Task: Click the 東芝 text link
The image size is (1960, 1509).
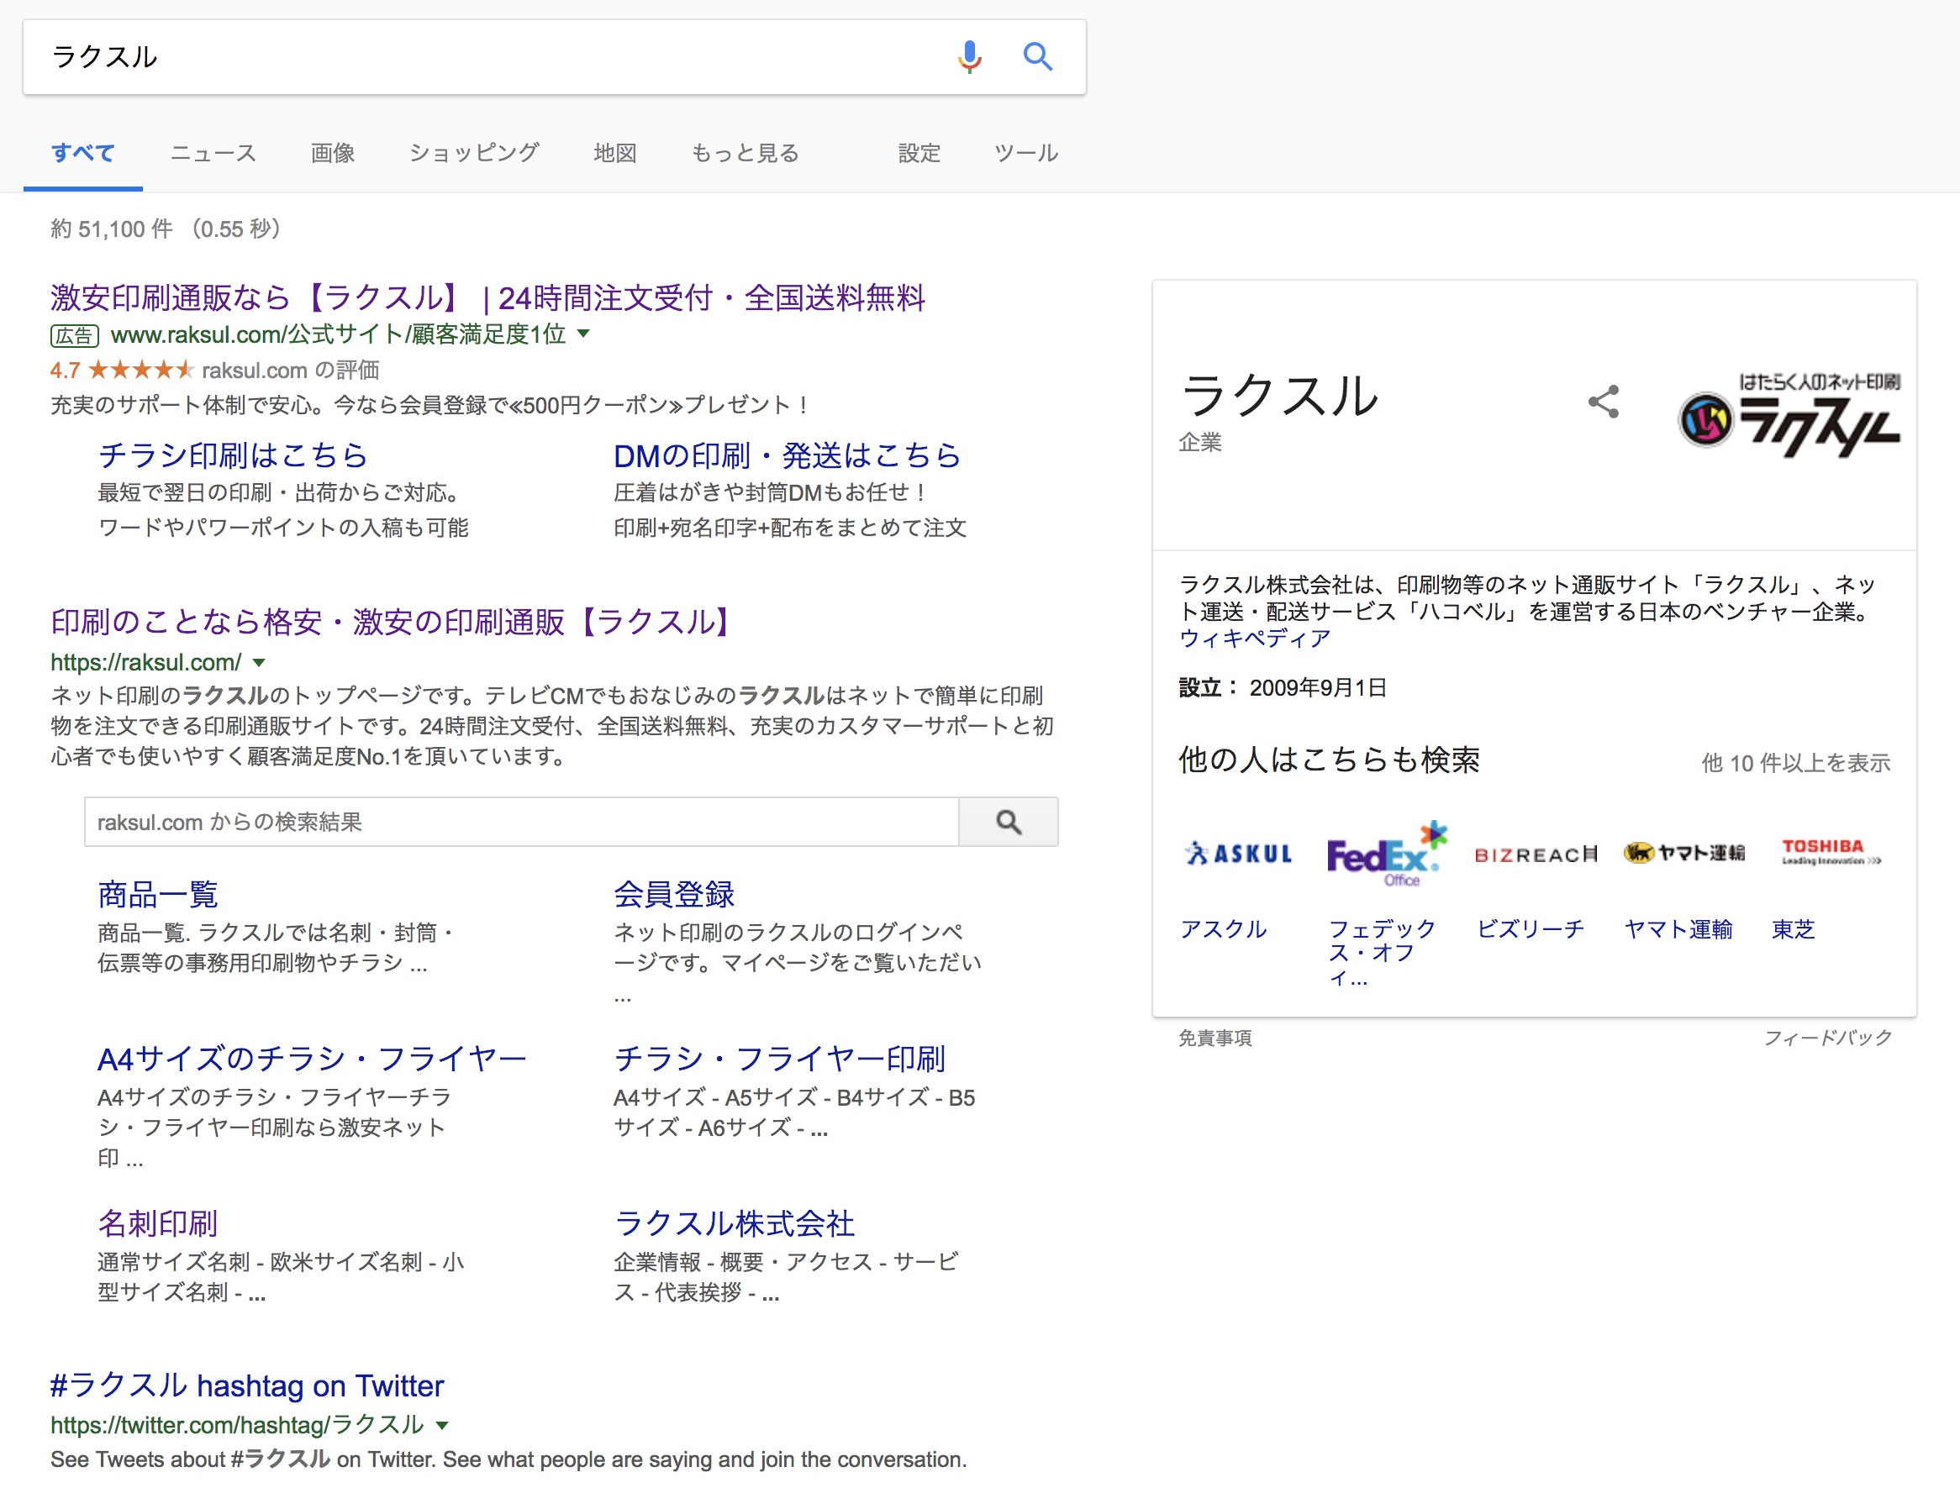Action: pos(1793,928)
